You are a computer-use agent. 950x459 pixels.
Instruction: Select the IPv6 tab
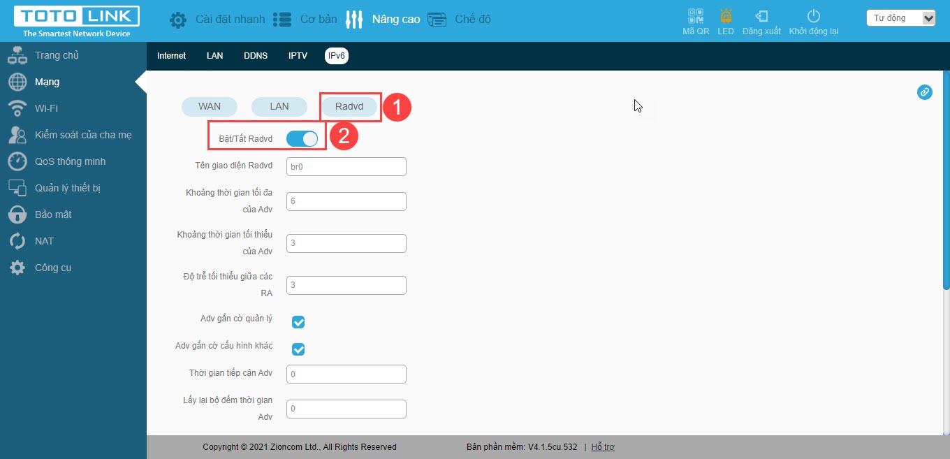(x=337, y=56)
